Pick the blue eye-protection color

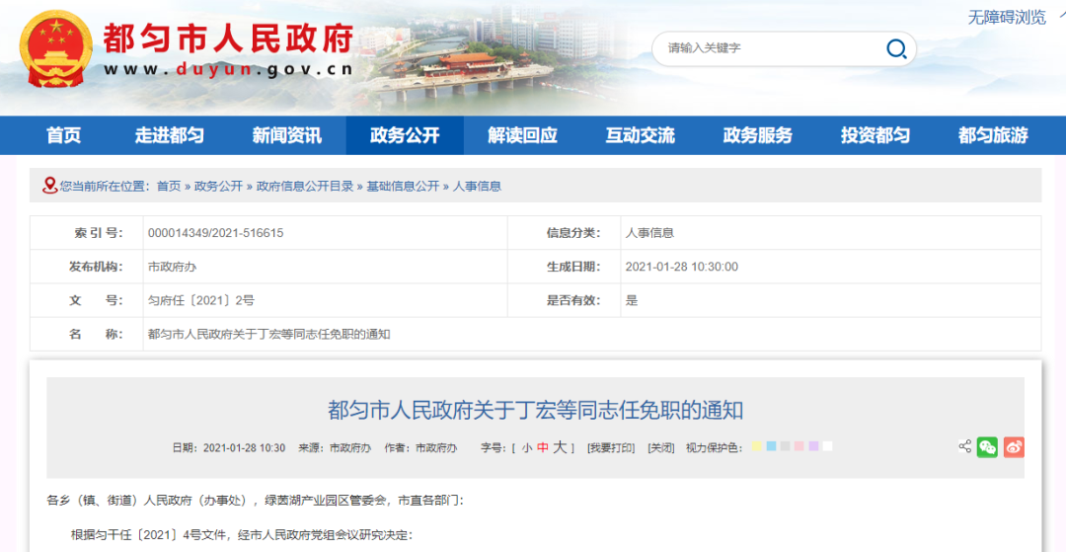tap(771, 446)
